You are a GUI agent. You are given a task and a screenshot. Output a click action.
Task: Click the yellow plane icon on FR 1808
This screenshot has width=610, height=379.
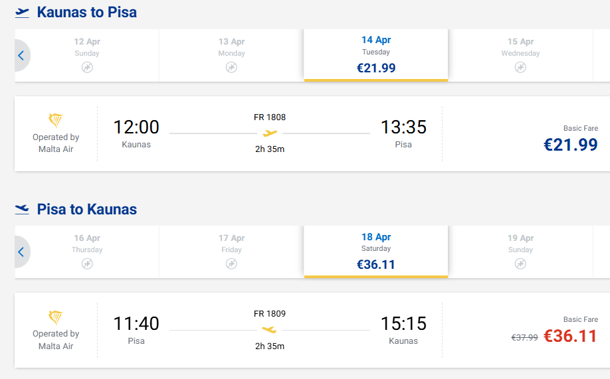pyautogui.click(x=270, y=133)
